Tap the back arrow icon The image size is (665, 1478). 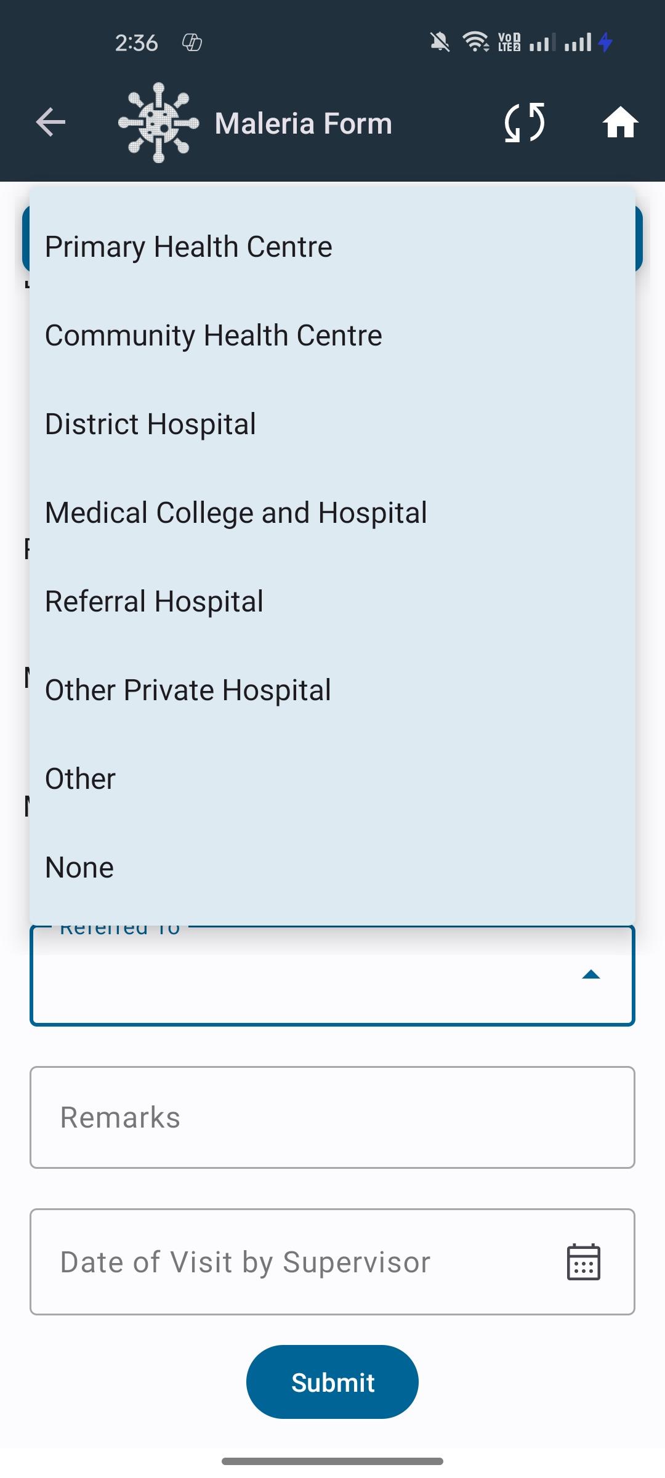click(x=50, y=122)
